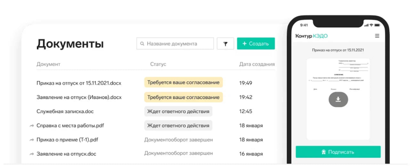Image resolution: width=410 pixels, height=166 pixels.
Task: Click the Документы page heading
Action: pos(70,44)
